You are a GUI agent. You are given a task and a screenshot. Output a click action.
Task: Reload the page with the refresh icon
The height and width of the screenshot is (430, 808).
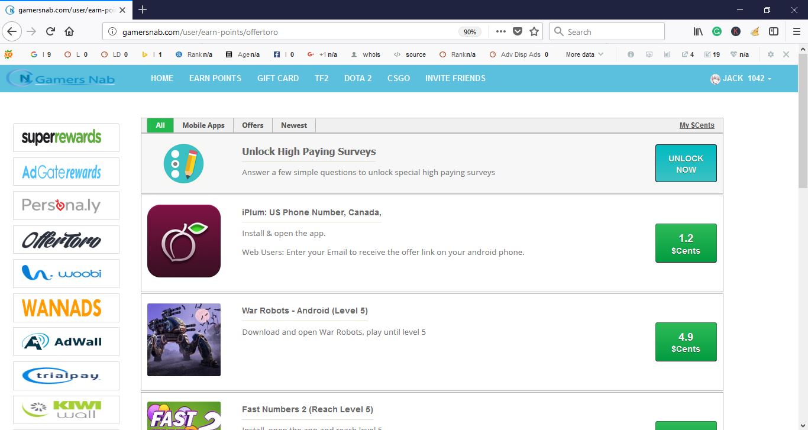click(50, 32)
